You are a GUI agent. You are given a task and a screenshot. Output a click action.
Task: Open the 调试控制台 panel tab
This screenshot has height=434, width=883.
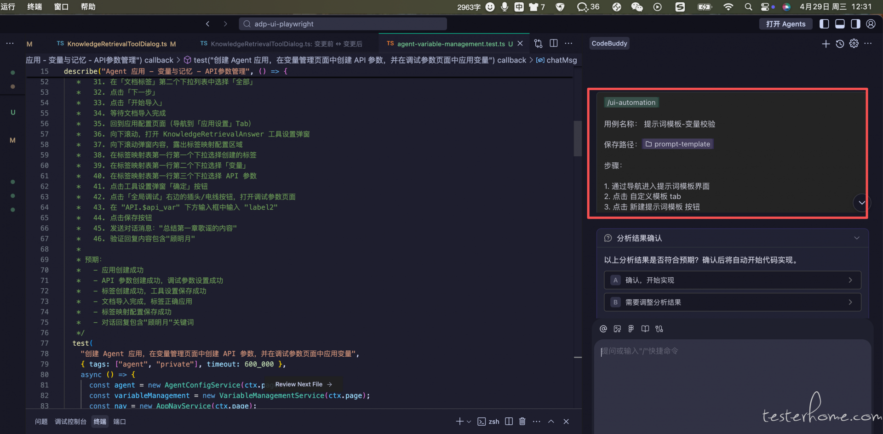[70, 422]
